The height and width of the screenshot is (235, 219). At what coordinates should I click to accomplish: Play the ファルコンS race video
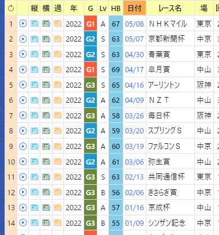(x=23, y=146)
